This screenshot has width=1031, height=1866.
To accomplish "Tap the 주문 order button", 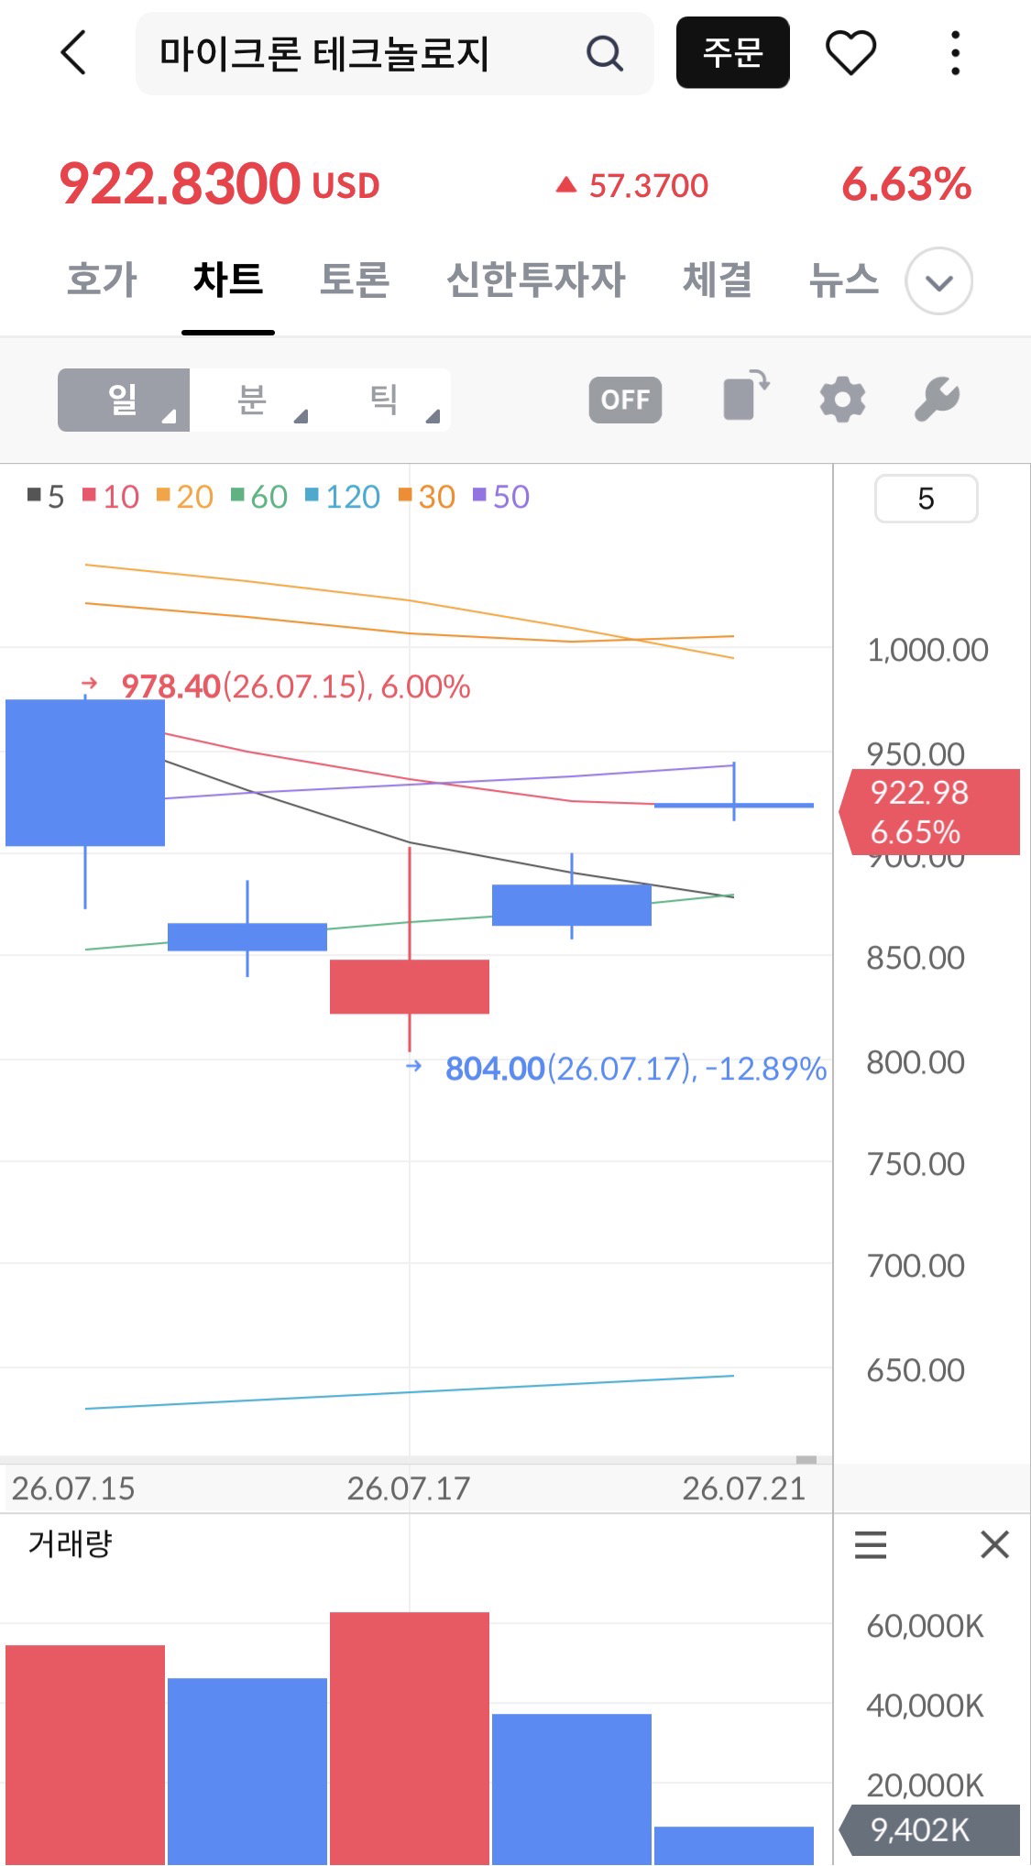I will pos(733,52).
